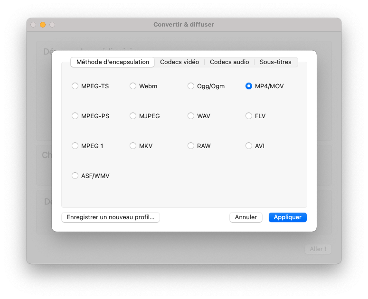Switch to the Codecs vidéo tab
This screenshot has height=299, width=368.
(179, 62)
